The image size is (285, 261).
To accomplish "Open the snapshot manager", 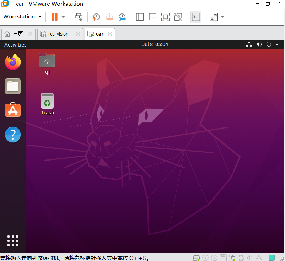I will point(122,17).
